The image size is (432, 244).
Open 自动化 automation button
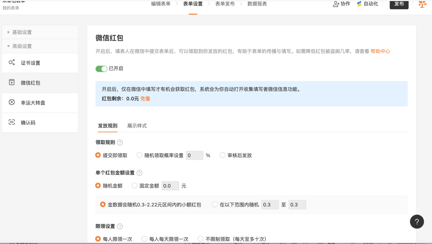(x=368, y=4)
